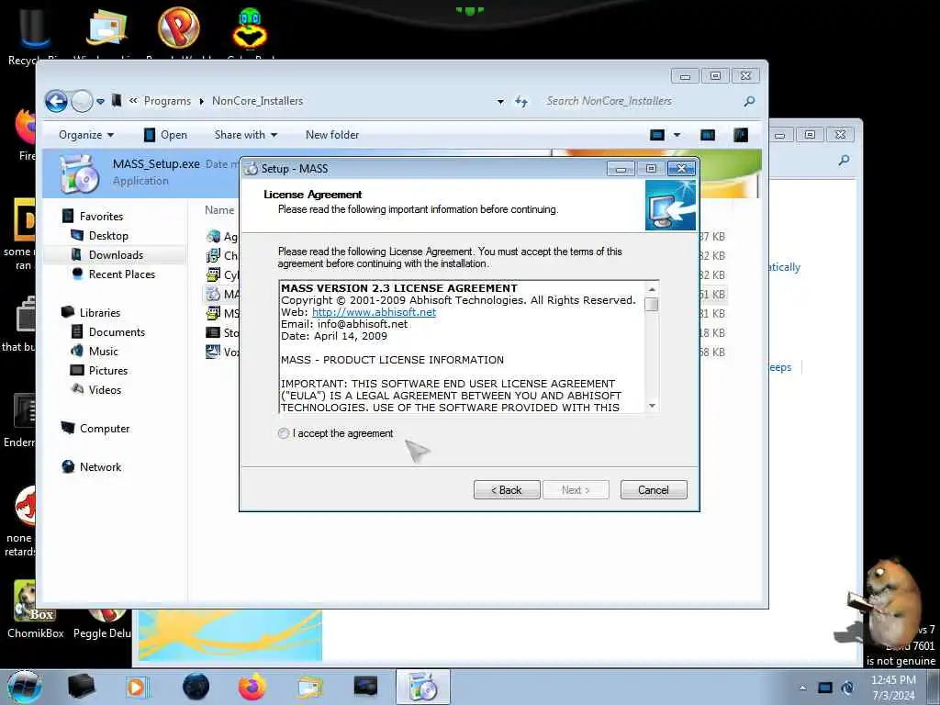Click the license scrollbar thumb
This screenshot has width=940, height=705.
tap(652, 304)
